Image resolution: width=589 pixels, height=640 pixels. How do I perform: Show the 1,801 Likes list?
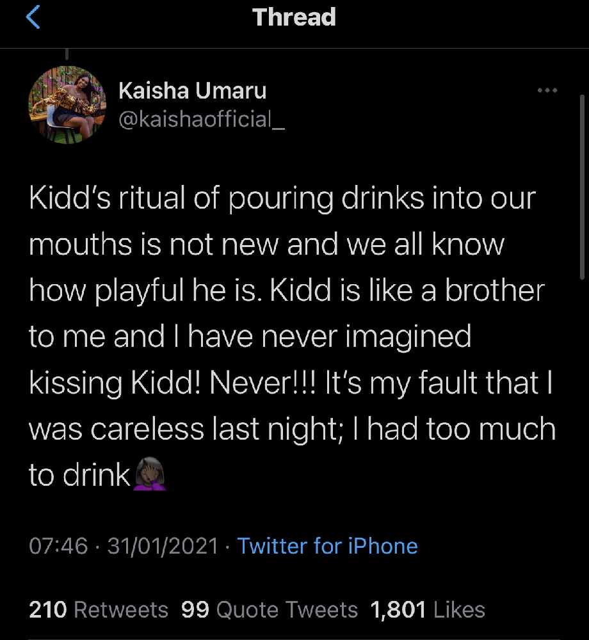[x=428, y=610]
